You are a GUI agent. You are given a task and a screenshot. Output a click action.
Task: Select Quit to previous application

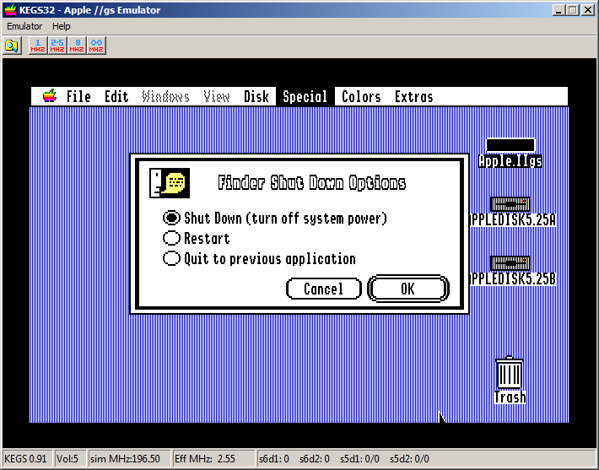[172, 259]
